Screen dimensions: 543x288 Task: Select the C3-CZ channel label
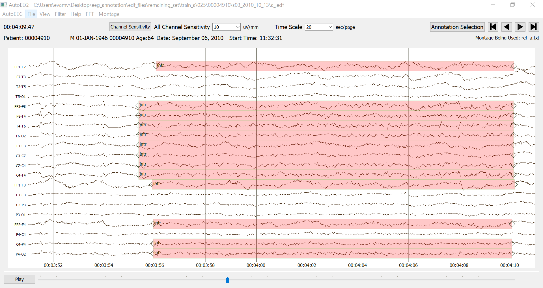(21, 156)
